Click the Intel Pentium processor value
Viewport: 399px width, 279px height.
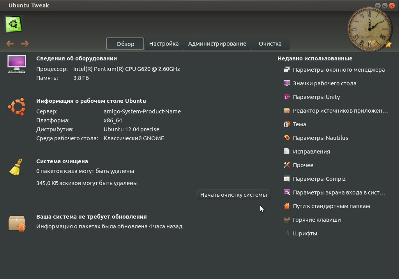pos(127,69)
